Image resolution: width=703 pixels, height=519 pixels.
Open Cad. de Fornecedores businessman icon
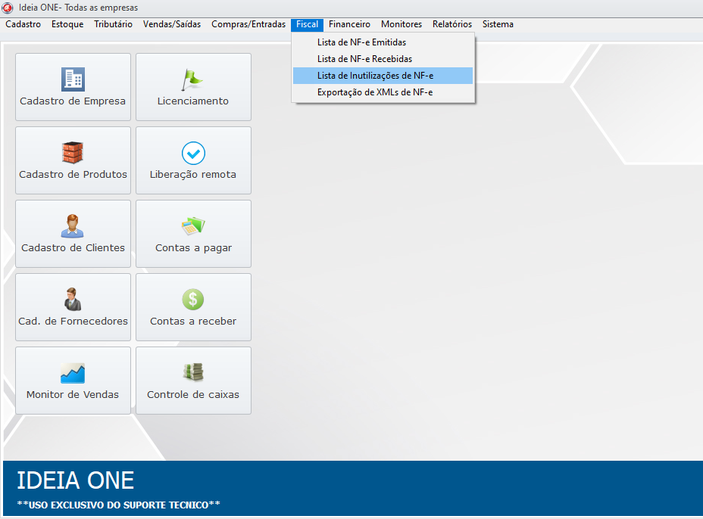[73, 300]
